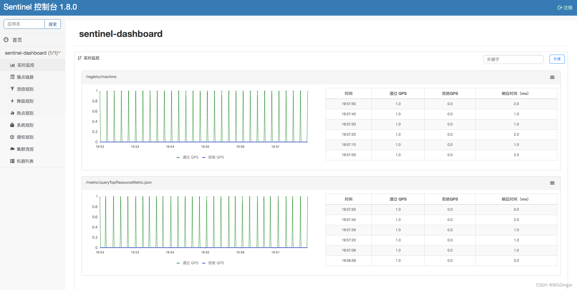The image size is (577, 290).
Task: Open 机器列表 menu item
Action: (x=33, y=161)
